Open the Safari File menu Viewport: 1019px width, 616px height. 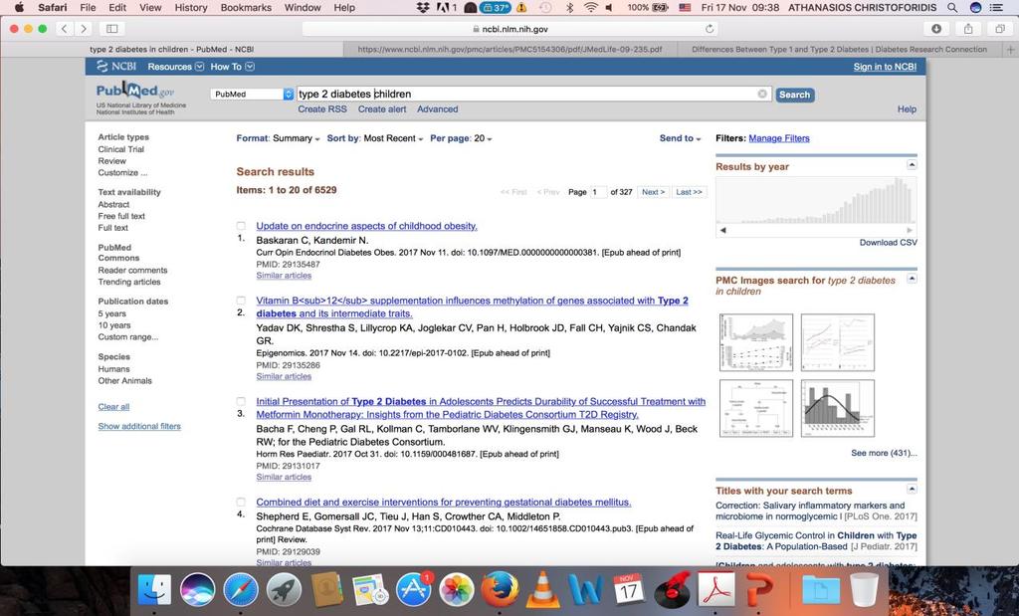[x=88, y=8]
